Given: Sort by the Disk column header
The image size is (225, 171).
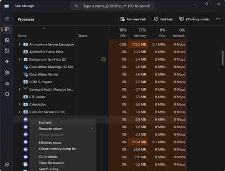Looking at the screenshot, I should (158, 33).
